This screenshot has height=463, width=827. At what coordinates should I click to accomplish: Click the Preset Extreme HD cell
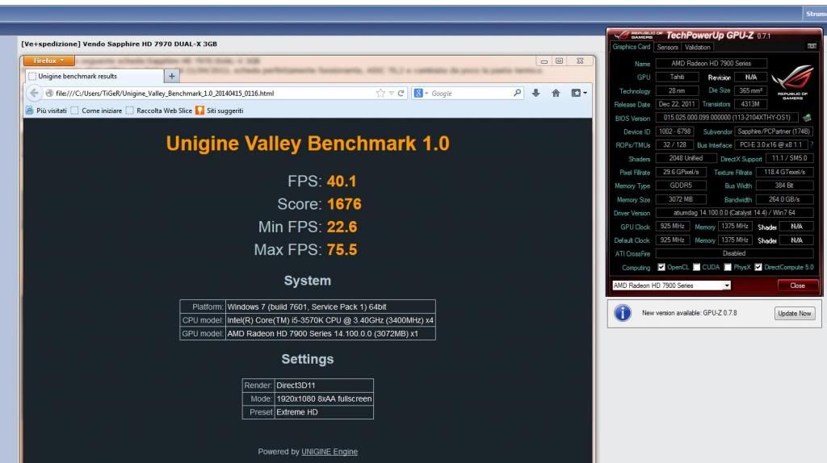(x=324, y=412)
